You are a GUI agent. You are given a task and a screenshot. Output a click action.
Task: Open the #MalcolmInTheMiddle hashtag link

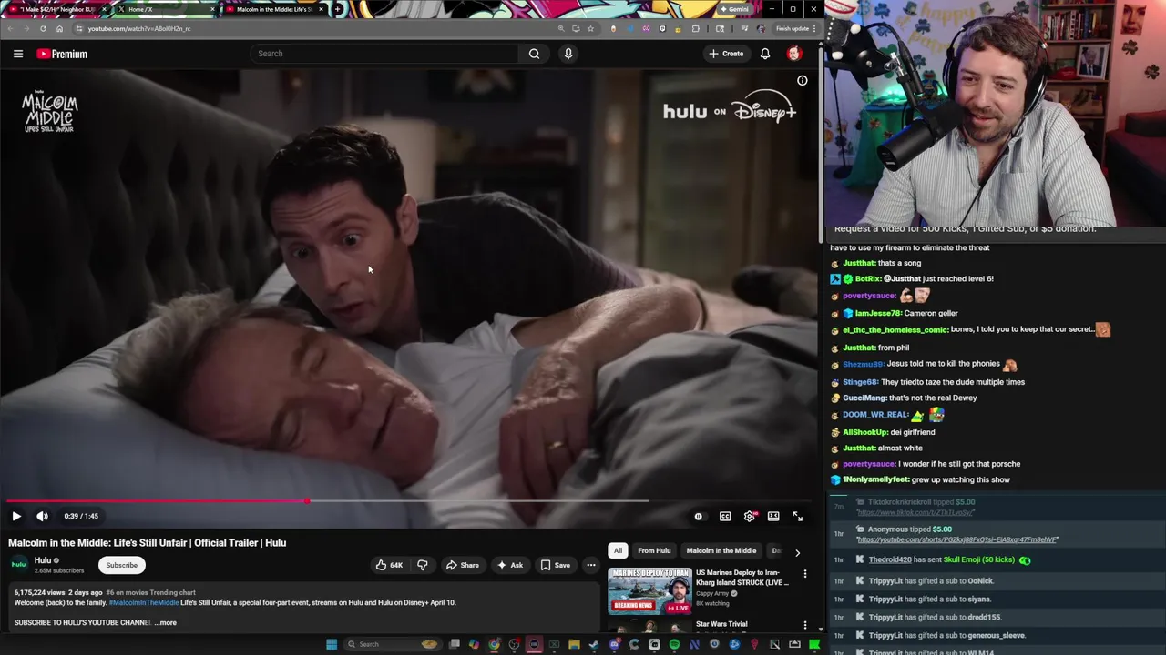click(x=143, y=602)
